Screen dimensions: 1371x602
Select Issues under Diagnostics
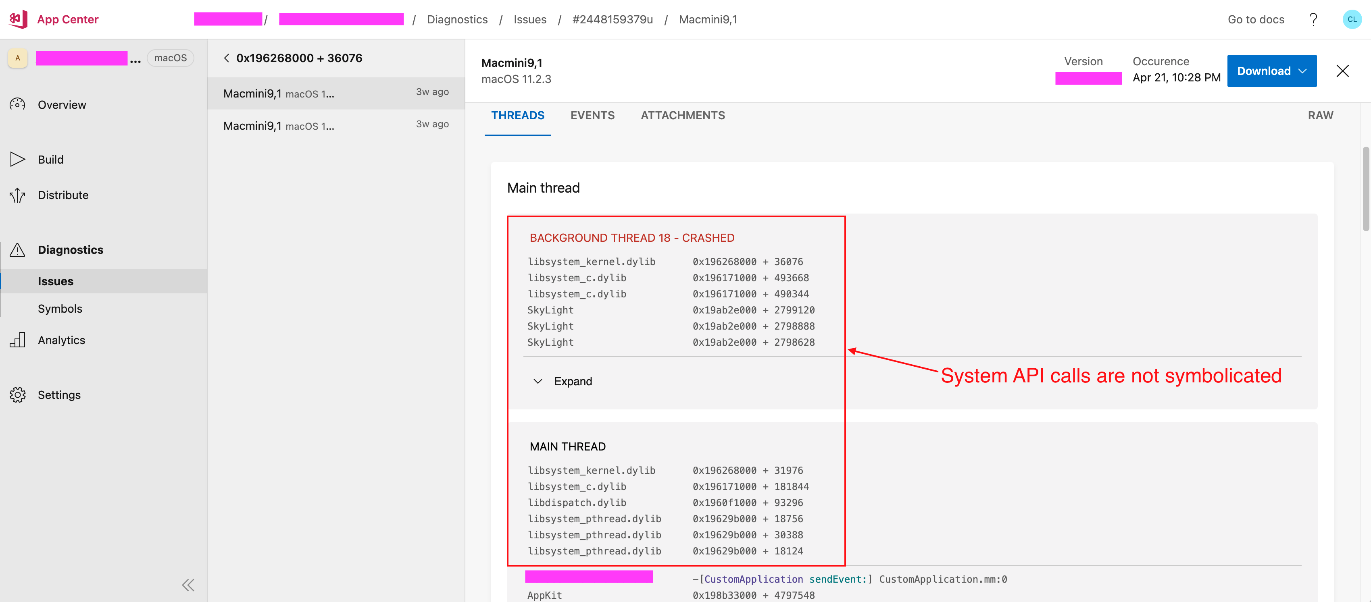point(104,281)
